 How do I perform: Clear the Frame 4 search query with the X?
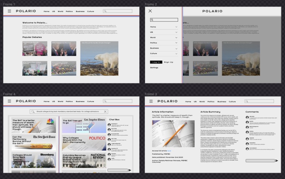click(105, 112)
